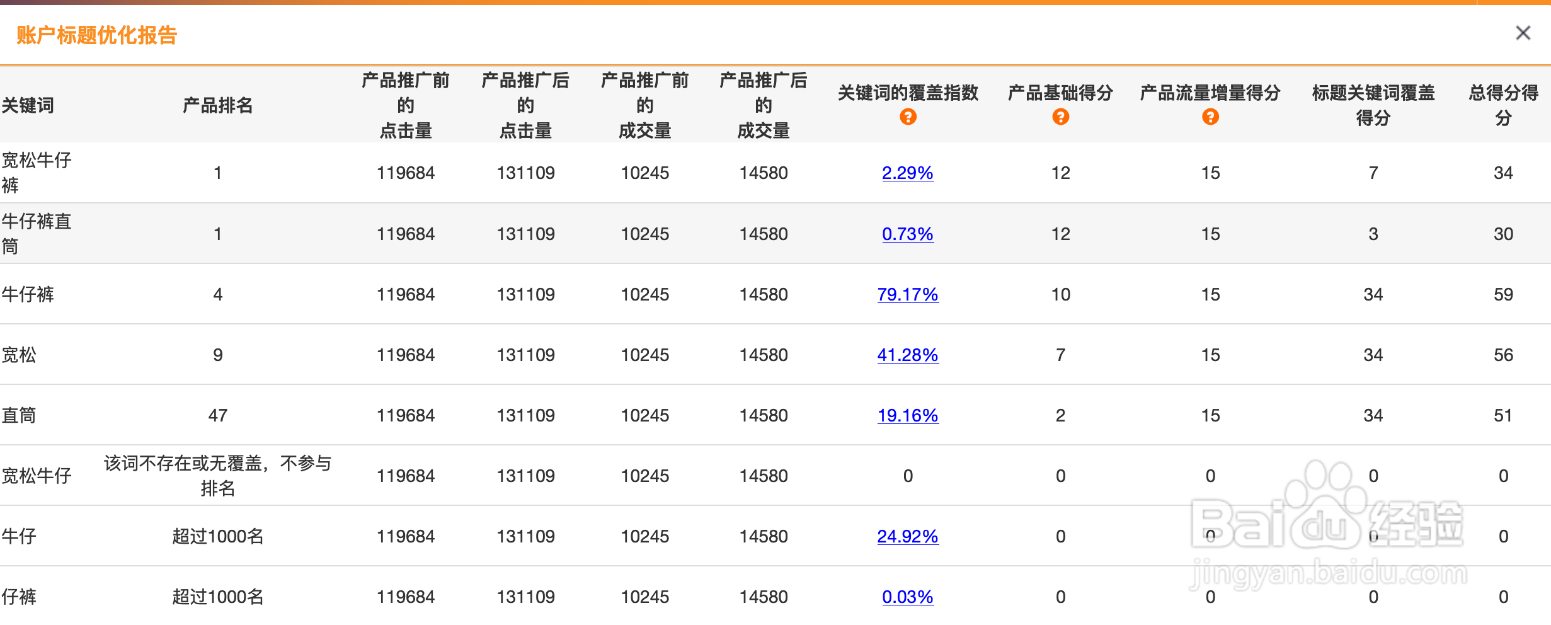Select the 超过1000名 ranking for 牛仔
The height and width of the screenshot is (625, 1551).
tap(217, 537)
